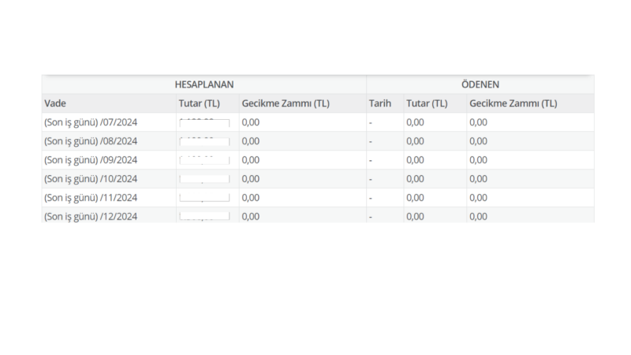Click Tutar (TL) header under HESAPLANAN
Image resolution: width=631 pixels, height=355 pixels.
tap(199, 103)
